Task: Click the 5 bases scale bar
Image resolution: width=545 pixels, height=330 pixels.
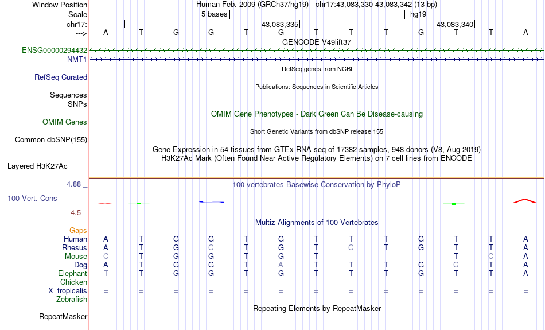Action: point(317,14)
